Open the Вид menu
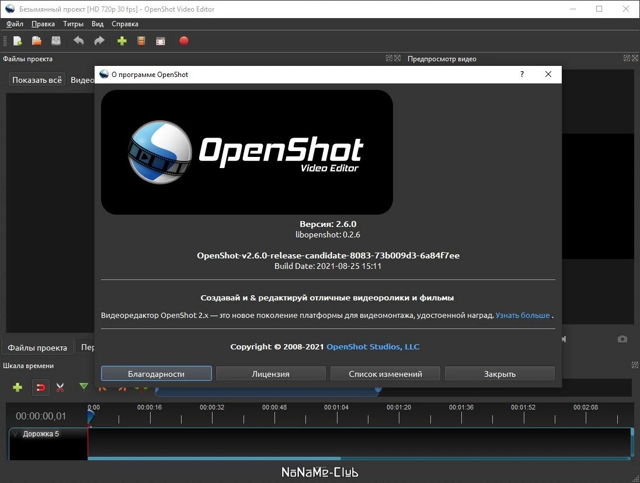Viewport: 640px width, 483px height. coord(97,24)
